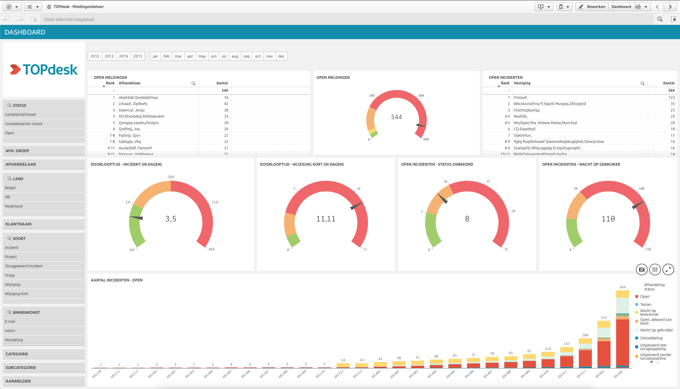Viewport: 680px width, 389px height.
Task: Select the dec month filter
Action: tap(281, 56)
